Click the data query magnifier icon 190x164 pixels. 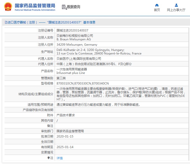[x=64, y=7]
